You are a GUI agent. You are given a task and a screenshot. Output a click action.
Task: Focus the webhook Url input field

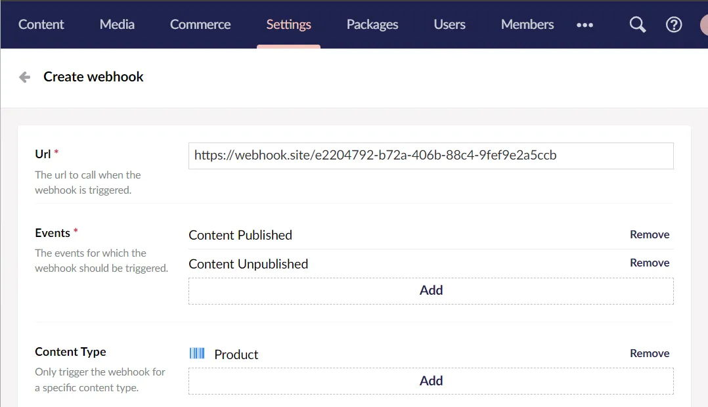pyautogui.click(x=431, y=156)
